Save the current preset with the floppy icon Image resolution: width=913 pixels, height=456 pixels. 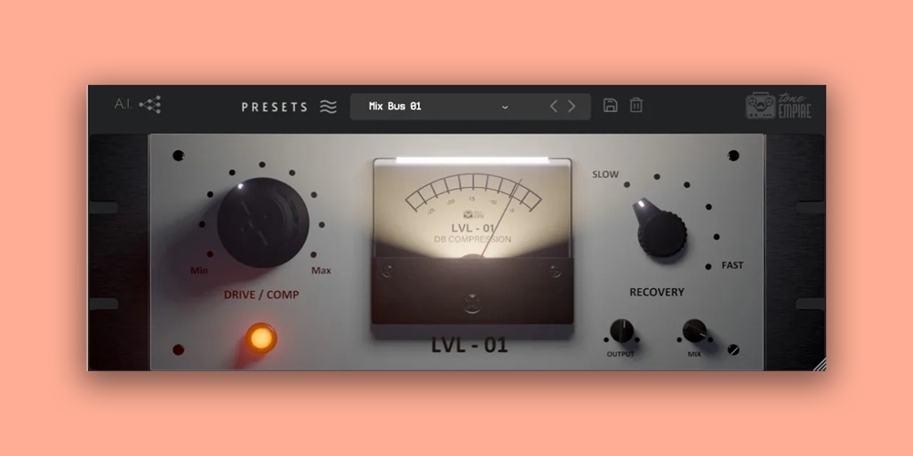[610, 105]
